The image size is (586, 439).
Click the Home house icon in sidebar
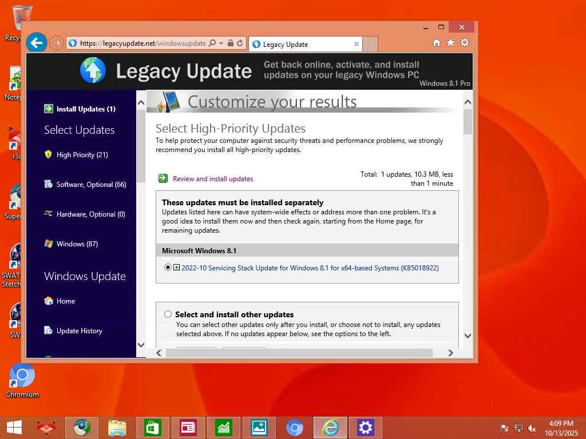tap(48, 301)
